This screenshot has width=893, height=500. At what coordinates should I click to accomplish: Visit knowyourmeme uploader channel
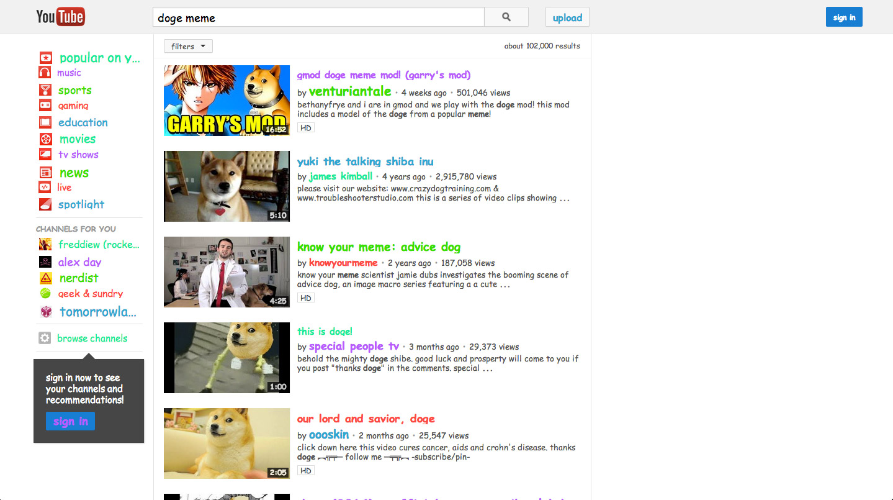[x=343, y=263]
